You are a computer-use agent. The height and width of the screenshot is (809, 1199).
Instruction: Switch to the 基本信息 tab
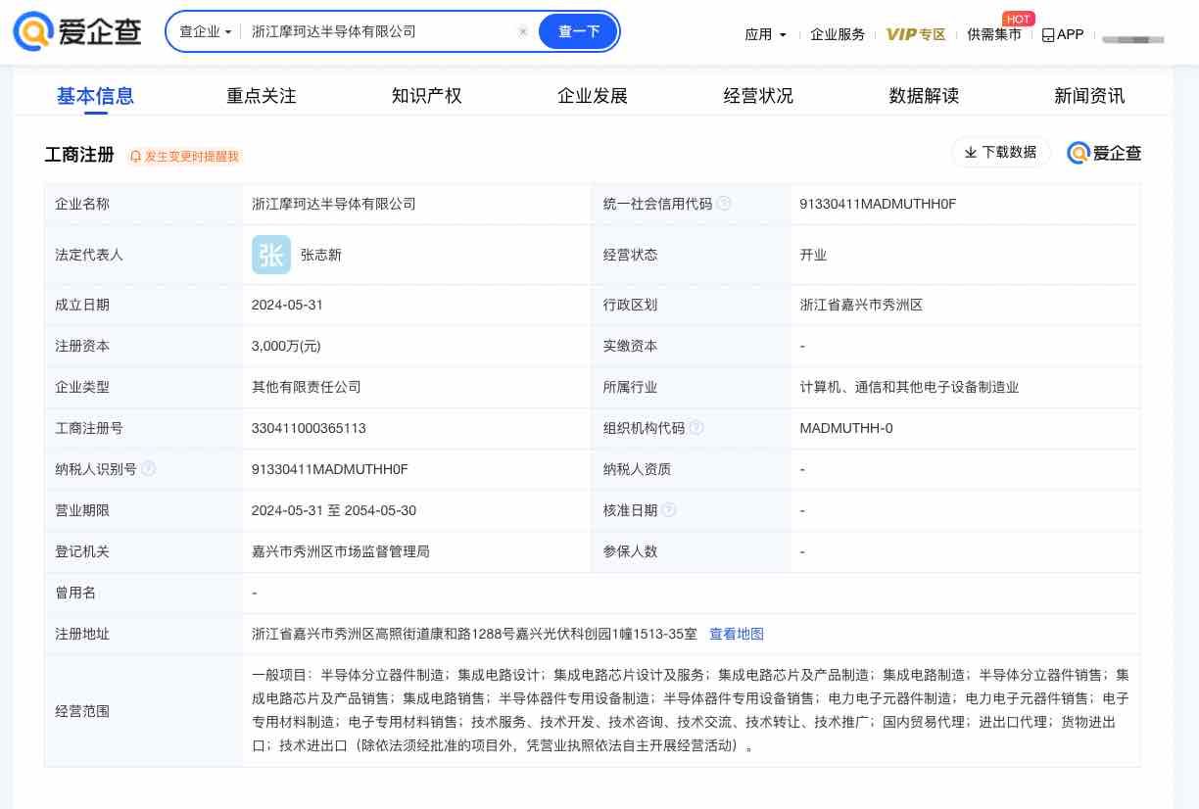[x=95, y=96]
